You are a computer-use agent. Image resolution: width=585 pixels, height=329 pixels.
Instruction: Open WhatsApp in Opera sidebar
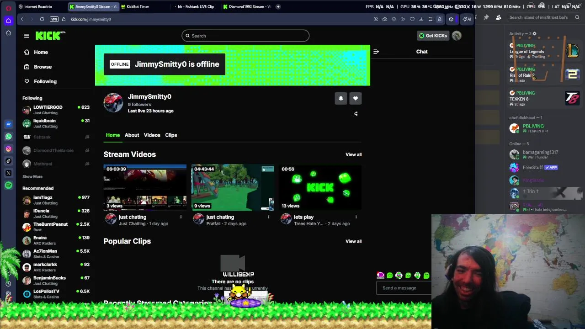[x=8, y=137]
